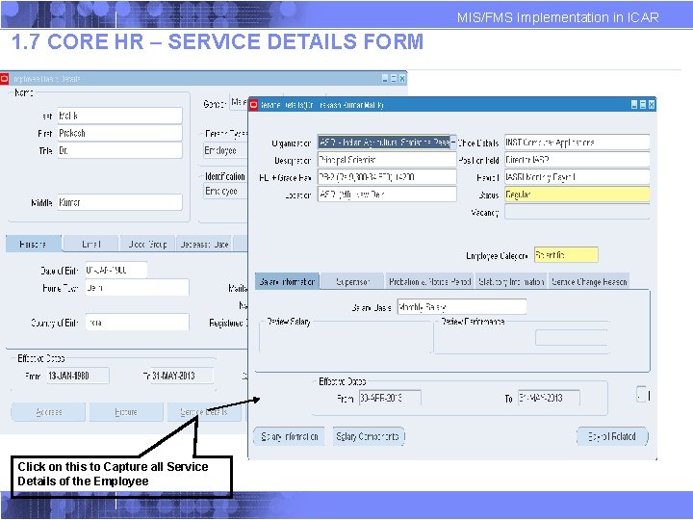
Task: Click Oracle icon in Employee Basic Details title bar
Action: [x=4, y=79]
